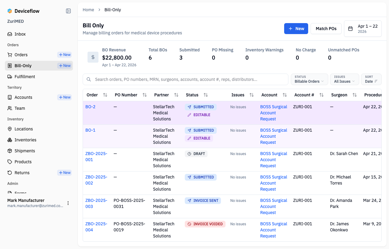The image size is (389, 249).
Task: Open Returns in the sidebar
Action: 22,173
